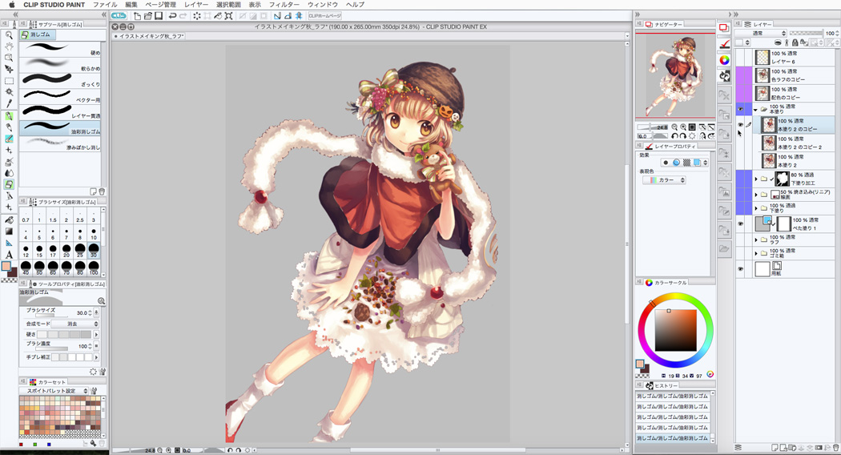
Task: Click the main drawing color swatch in toolbox
Action: (x=6, y=267)
